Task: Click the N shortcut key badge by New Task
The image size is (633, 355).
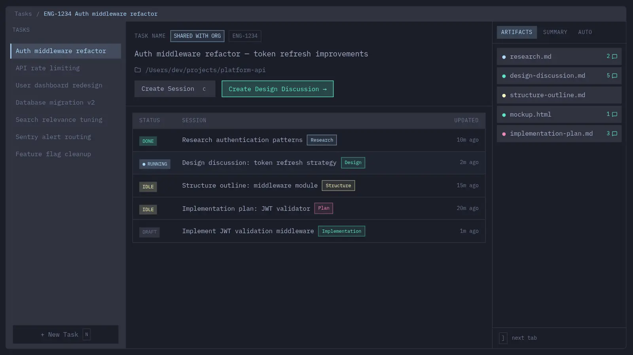Action: click(x=87, y=334)
